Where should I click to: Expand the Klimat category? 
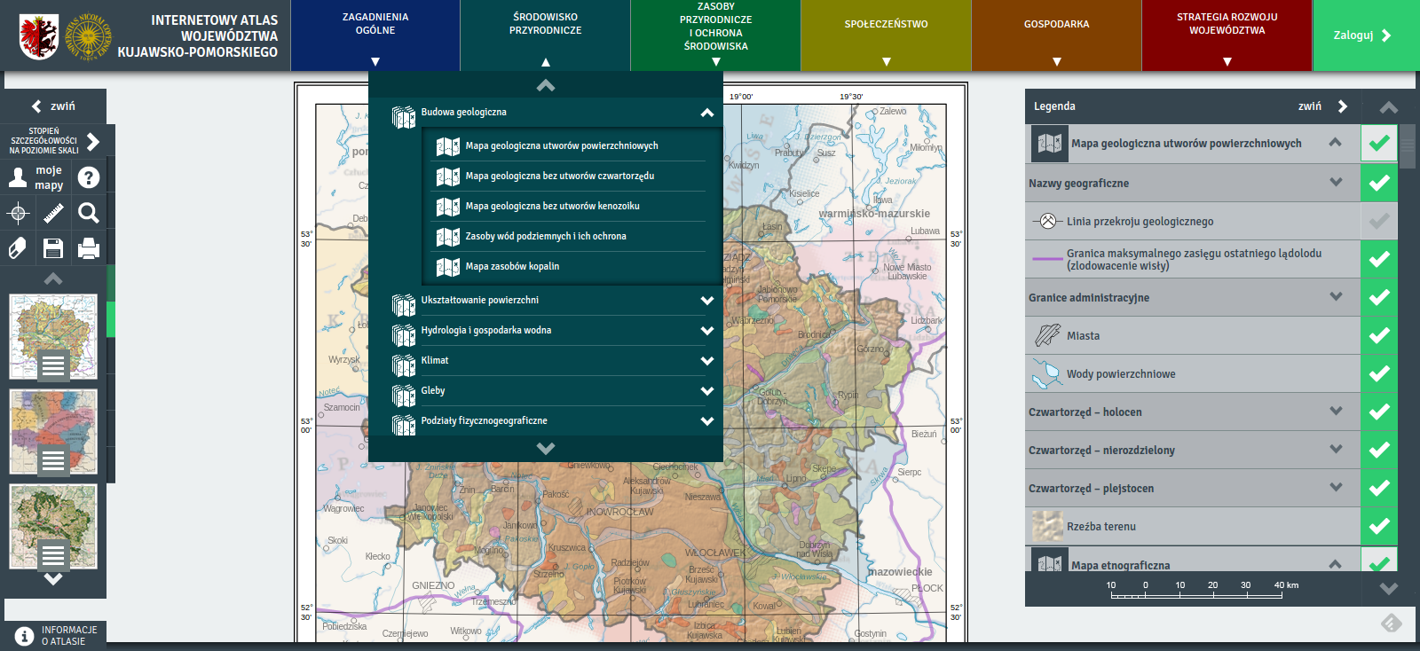[706, 361]
